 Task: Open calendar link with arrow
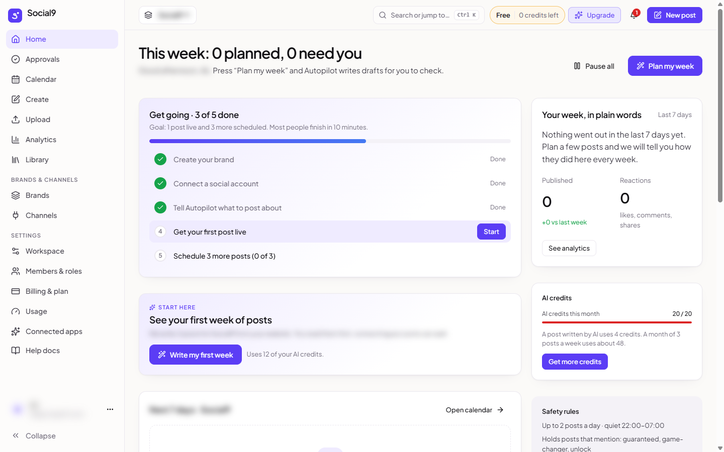click(475, 410)
